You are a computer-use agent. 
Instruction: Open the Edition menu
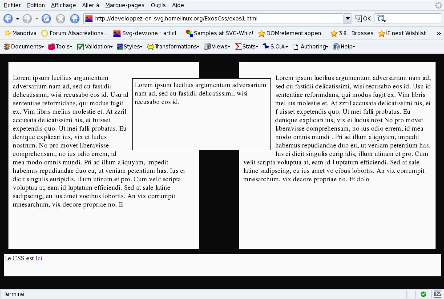pos(36,5)
